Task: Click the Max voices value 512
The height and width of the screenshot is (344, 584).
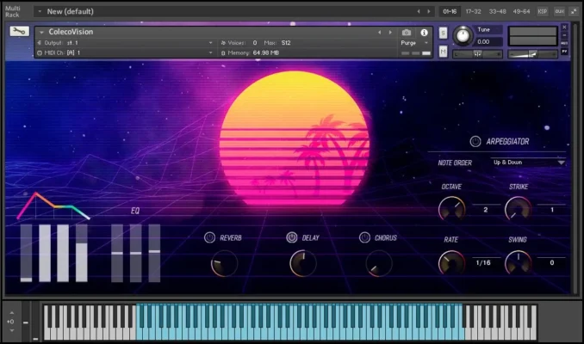Action: (x=286, y=43)
